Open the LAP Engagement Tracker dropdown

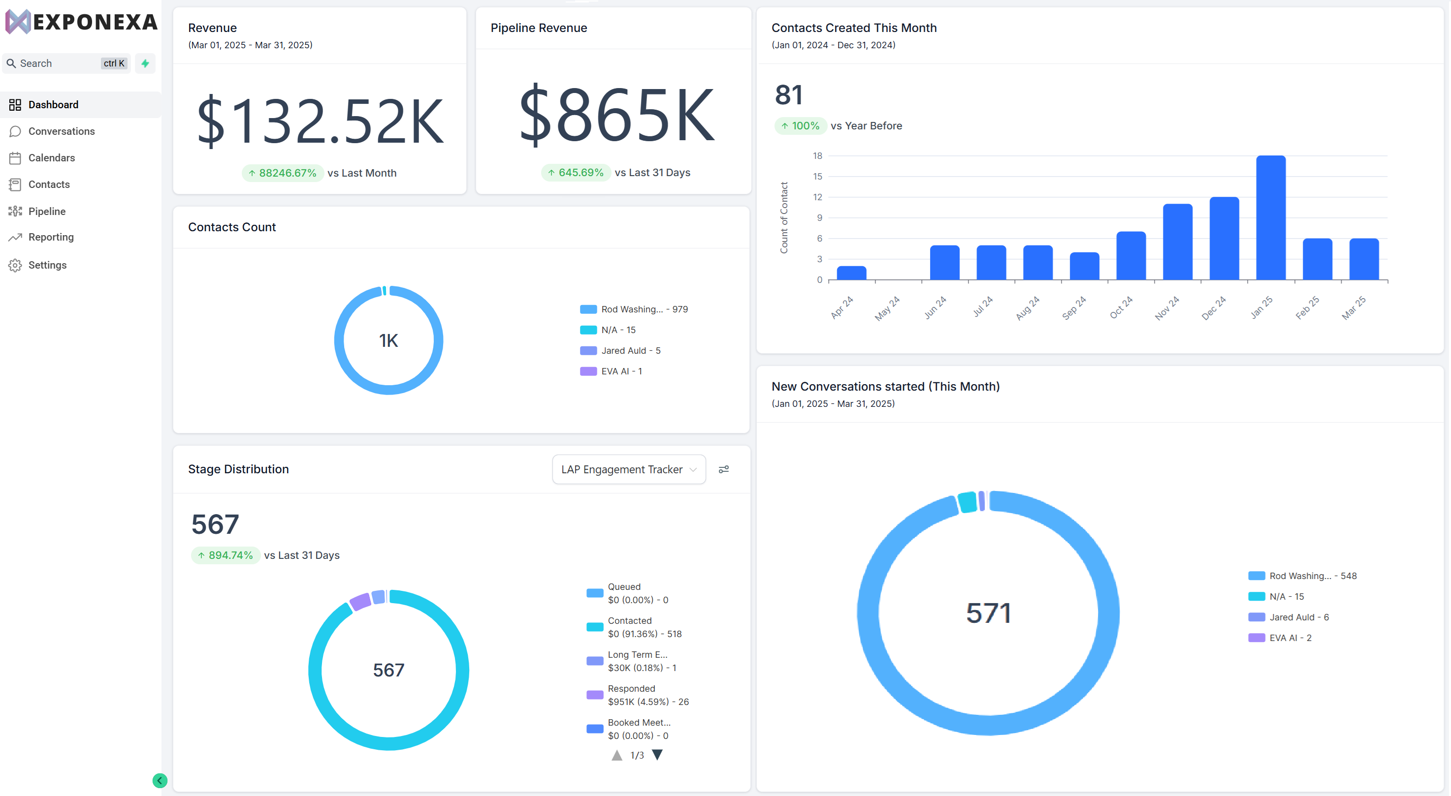[x=629, y=469]
